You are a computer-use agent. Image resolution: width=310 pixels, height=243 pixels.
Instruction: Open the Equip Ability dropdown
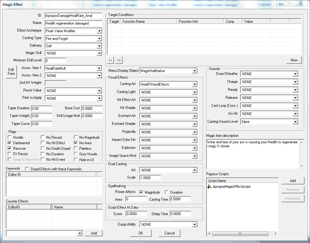(195, 224)
